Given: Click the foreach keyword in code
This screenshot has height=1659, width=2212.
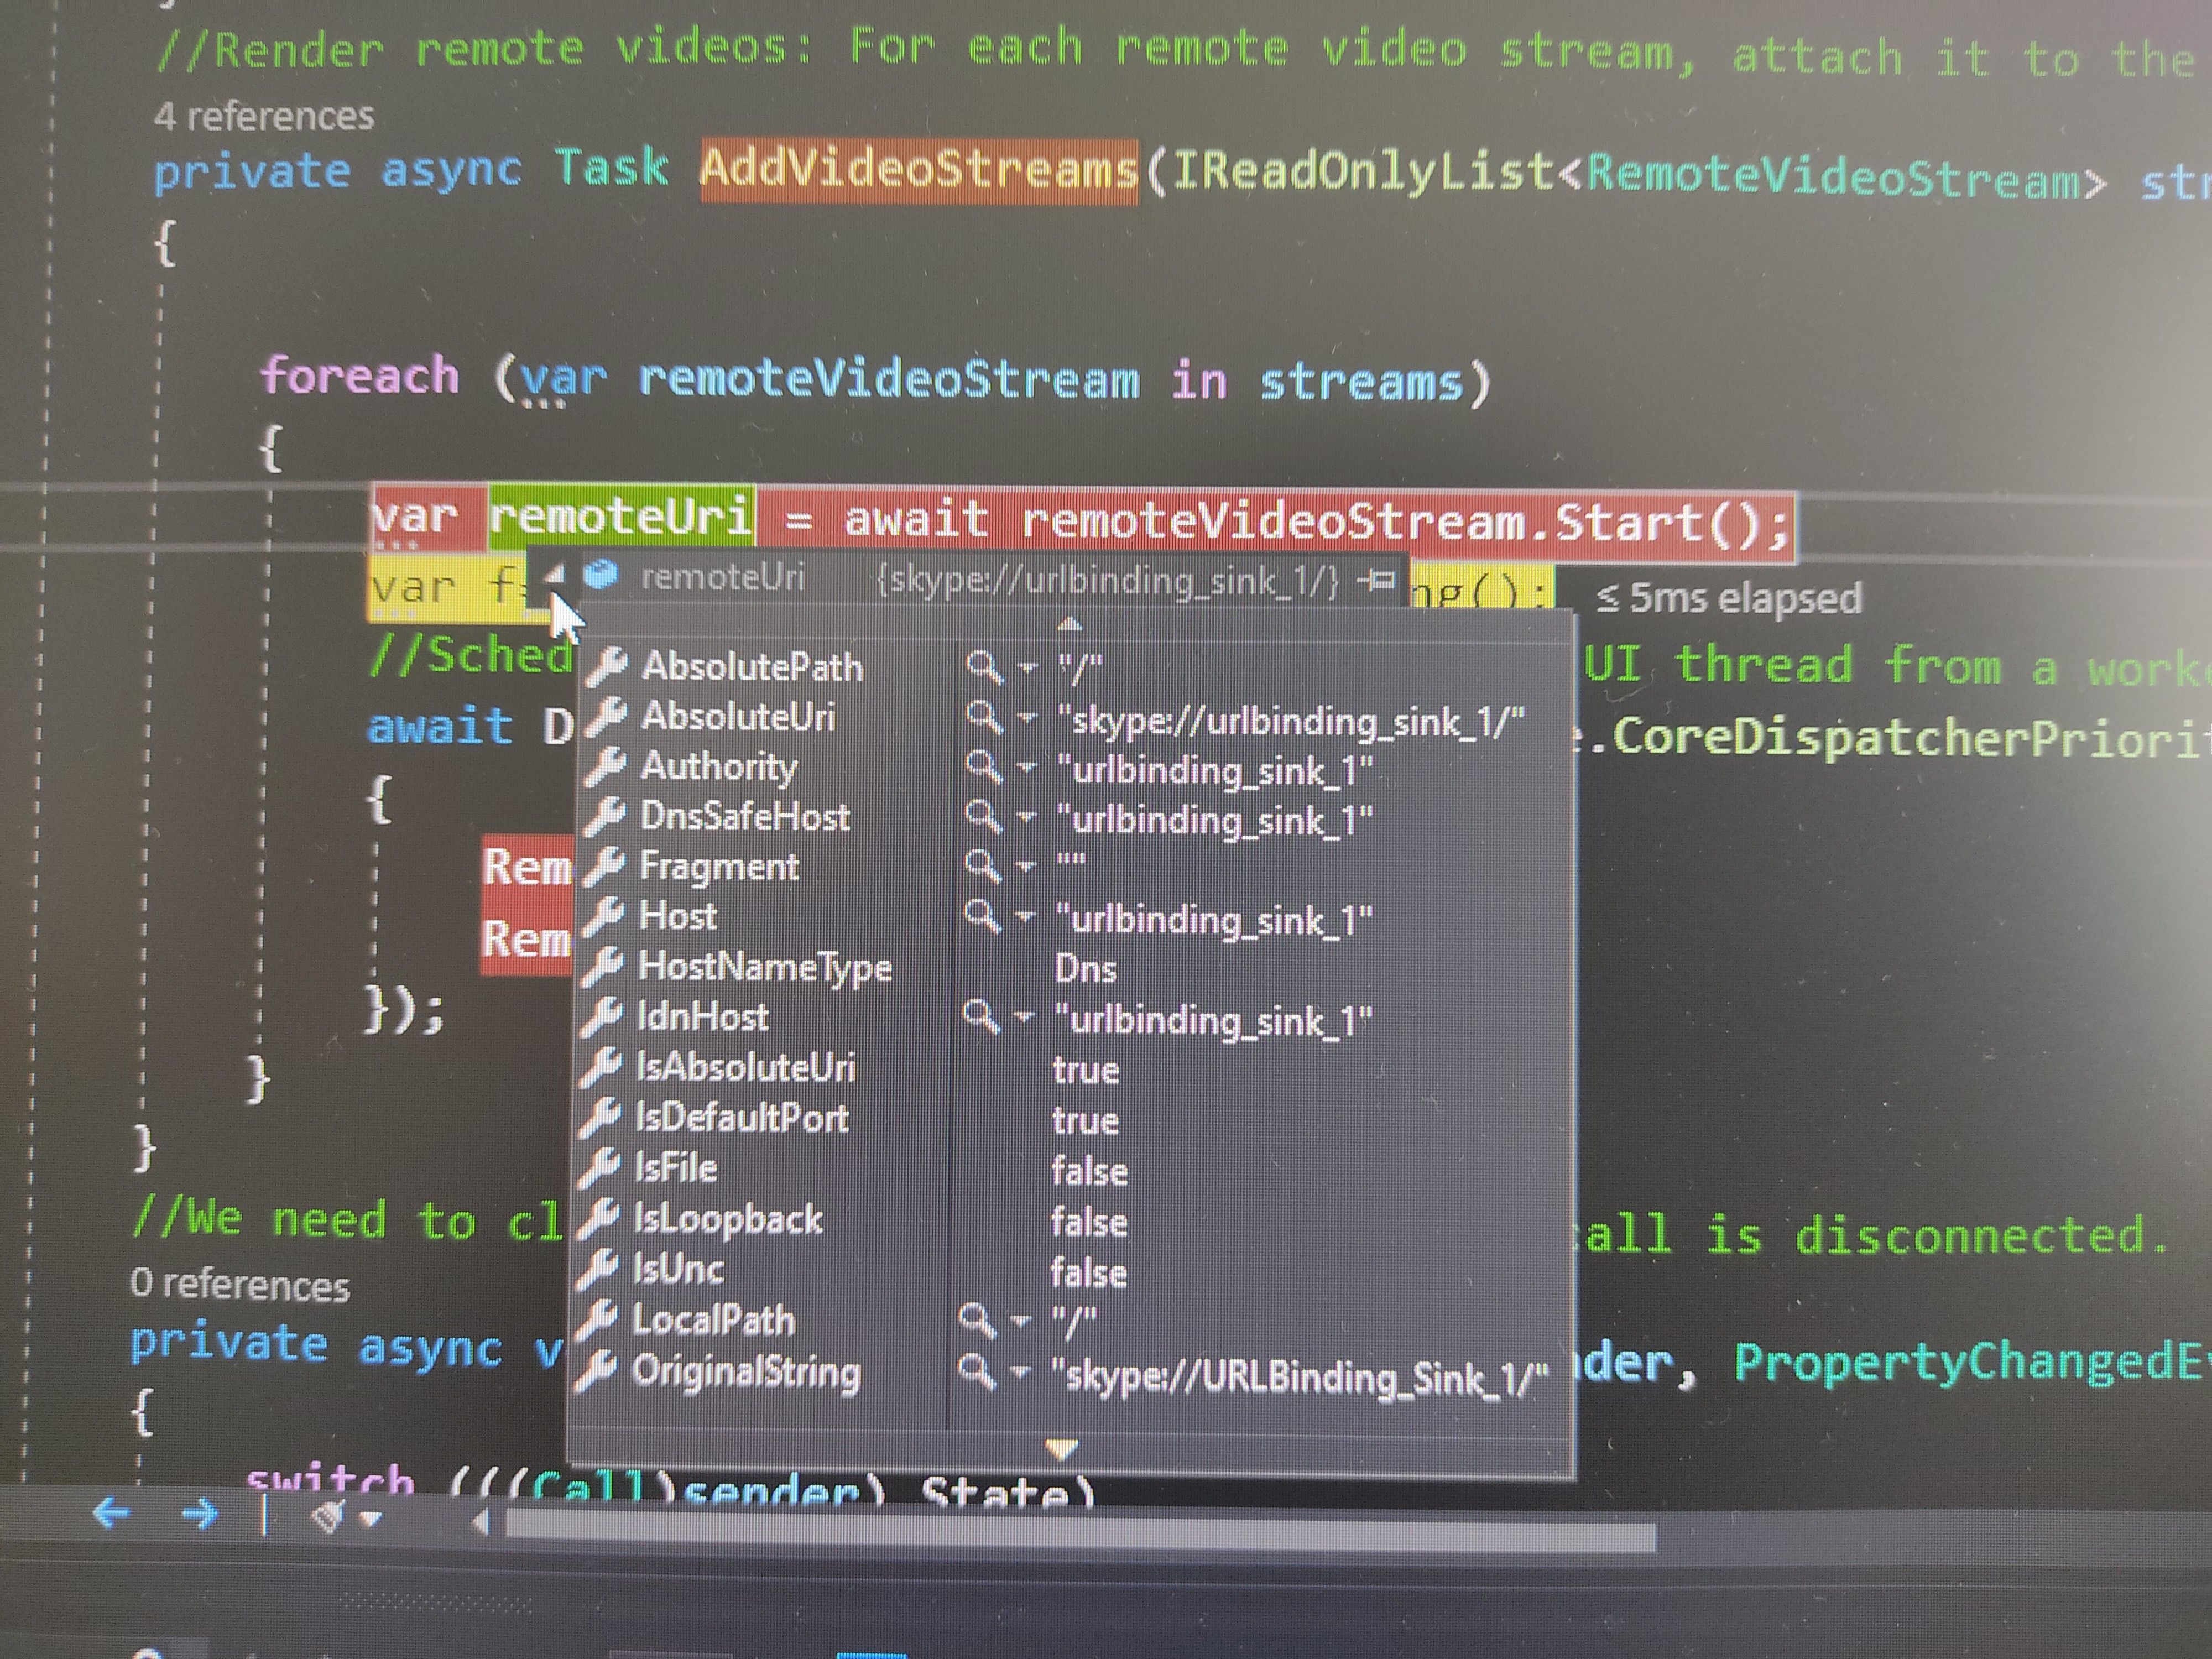Looking at the screenshot, I should point(360,376).
